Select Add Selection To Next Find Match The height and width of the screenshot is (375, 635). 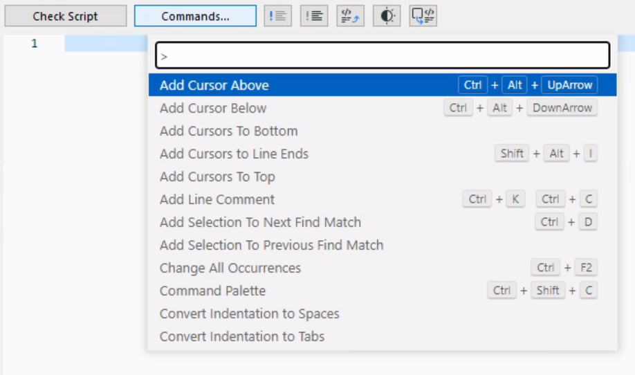coord(260,222)
